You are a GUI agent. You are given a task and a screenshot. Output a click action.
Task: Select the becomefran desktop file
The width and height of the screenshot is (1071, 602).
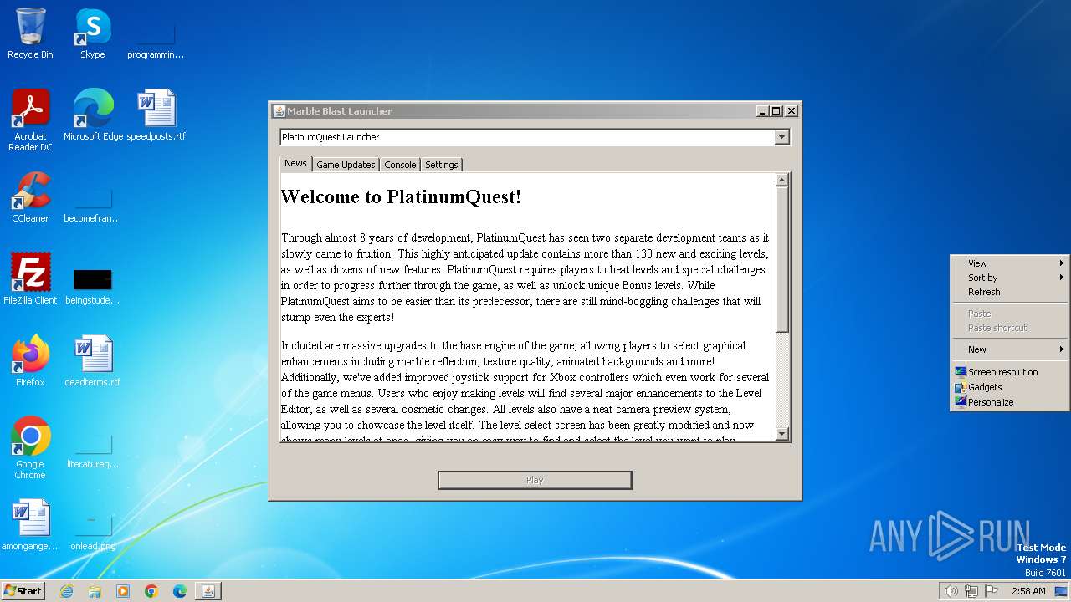(93, 206)
